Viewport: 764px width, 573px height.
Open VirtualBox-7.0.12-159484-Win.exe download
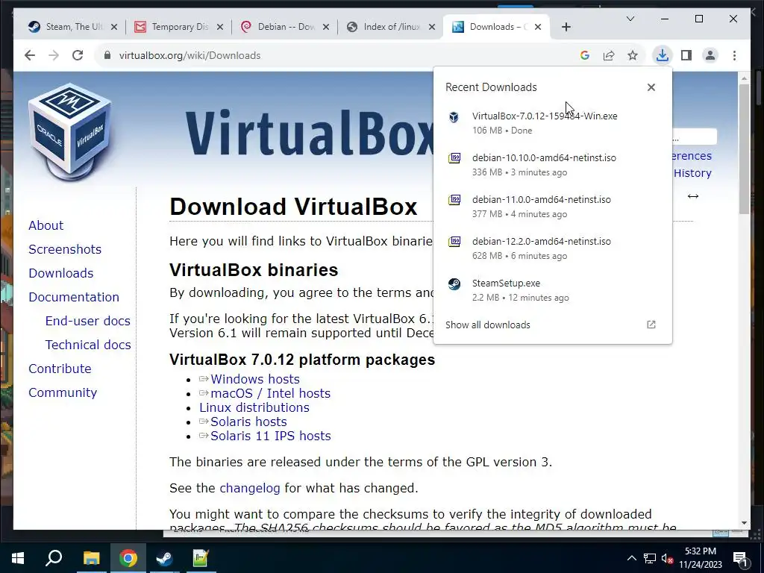[x=553, y=123]
